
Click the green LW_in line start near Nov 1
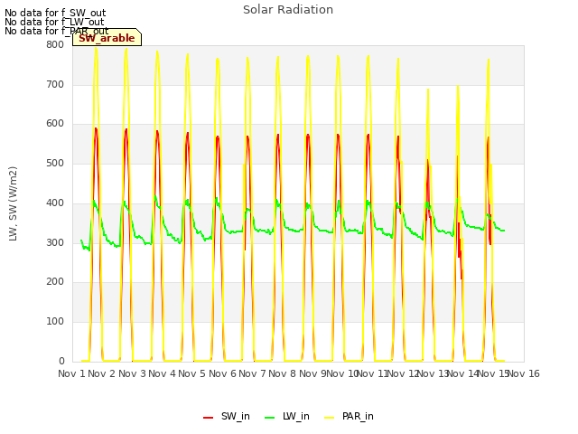[81, 241]
